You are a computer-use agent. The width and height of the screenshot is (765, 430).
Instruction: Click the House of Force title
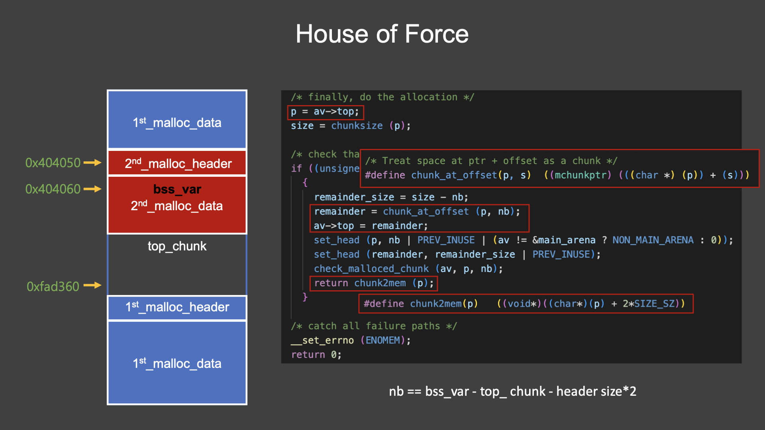pyautogui.click(x=382, y=34)
